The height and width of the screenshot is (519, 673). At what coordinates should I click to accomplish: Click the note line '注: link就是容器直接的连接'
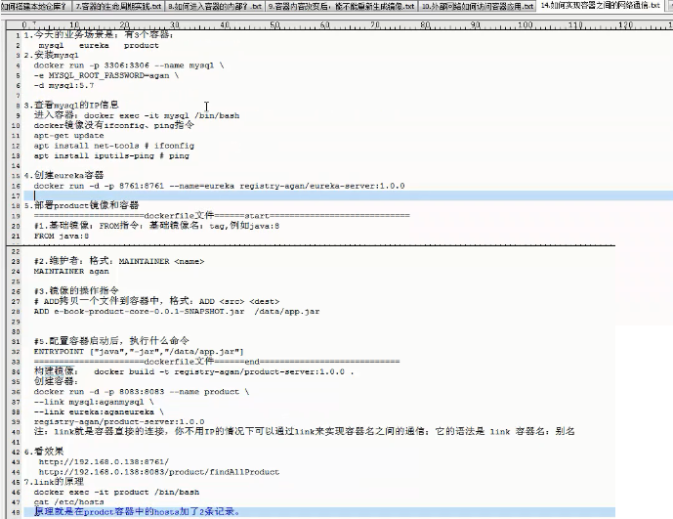point(304,431)
